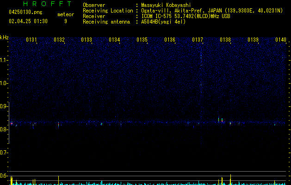Image resolution: width=291 pixels, height=185 pixels.
Task: Click the meteor count value 9
Action: [x=66, y=21]
